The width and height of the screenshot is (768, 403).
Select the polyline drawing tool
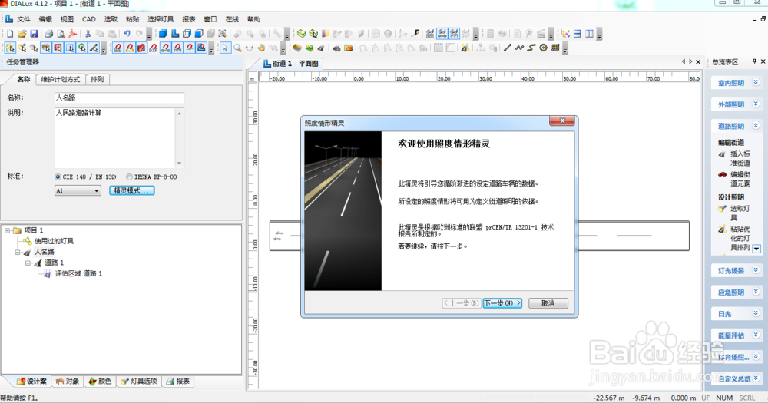tap(519, 48)
